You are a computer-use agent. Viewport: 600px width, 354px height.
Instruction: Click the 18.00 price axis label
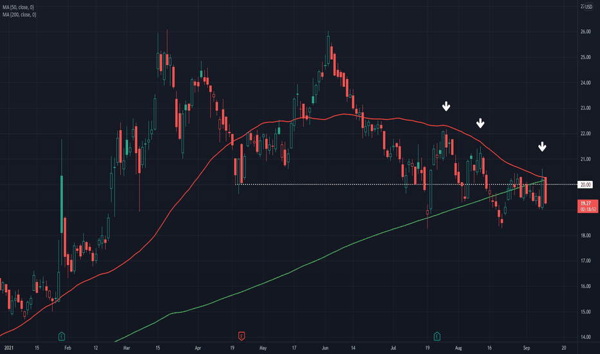click(x=585, y=236)
